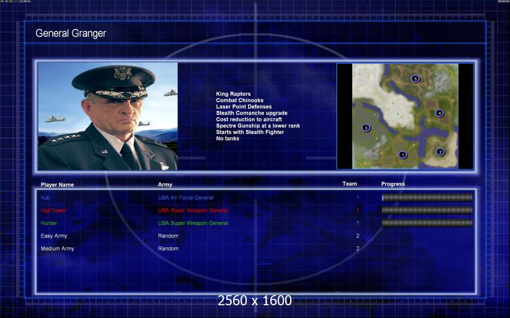510x318 pixels.
Task: Click HighTower's loading progress bar
Action: pyautogui.click(x=427, y=210)
